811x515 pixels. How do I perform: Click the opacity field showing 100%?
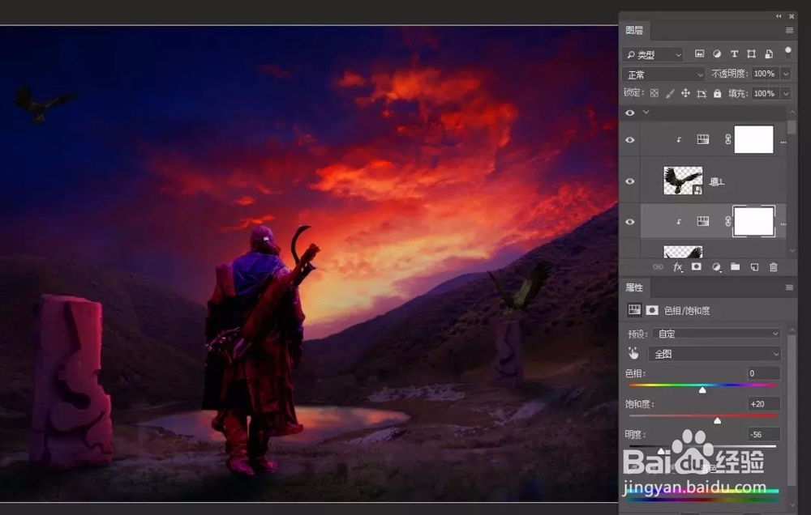pos(765,74)
